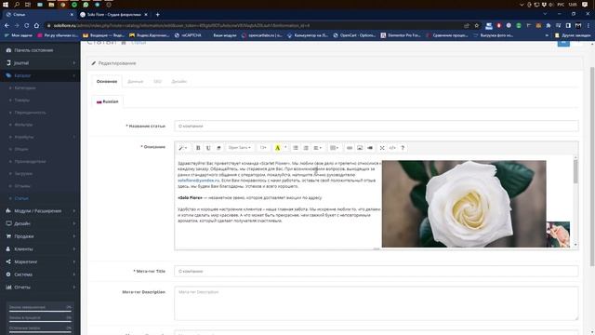The width and height of the screenshot is (595, 335).
Task: Expand the Продажи sidebar menu
Action: (40, 236)
